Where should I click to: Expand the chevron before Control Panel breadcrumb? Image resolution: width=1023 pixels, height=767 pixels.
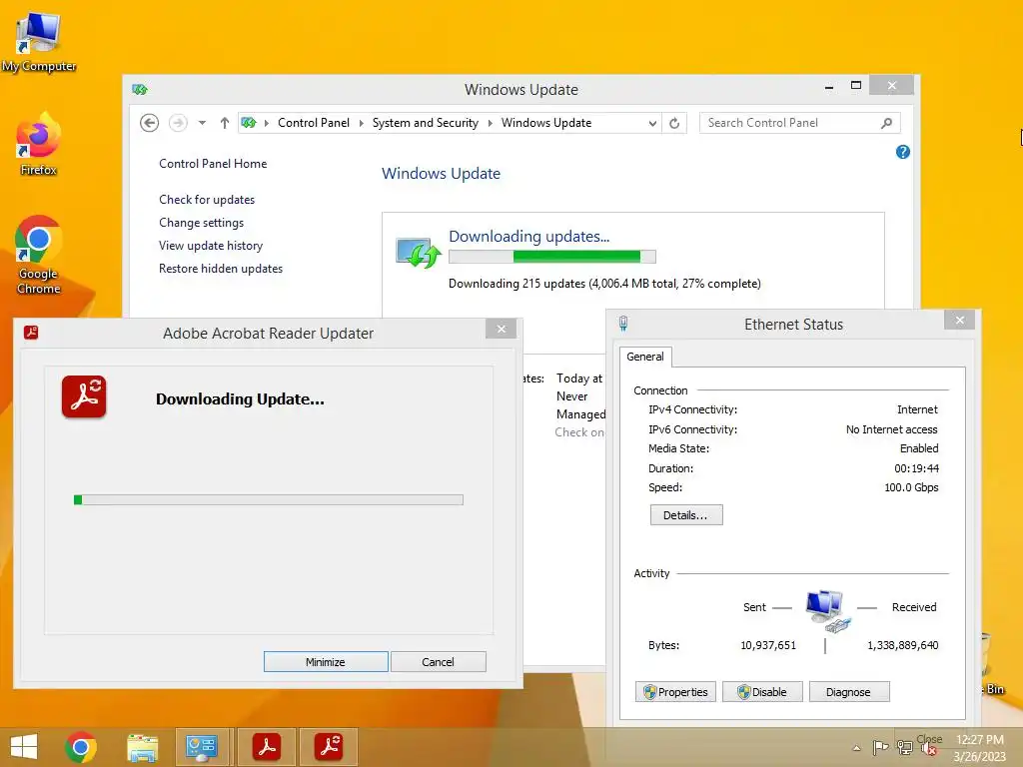266,123
